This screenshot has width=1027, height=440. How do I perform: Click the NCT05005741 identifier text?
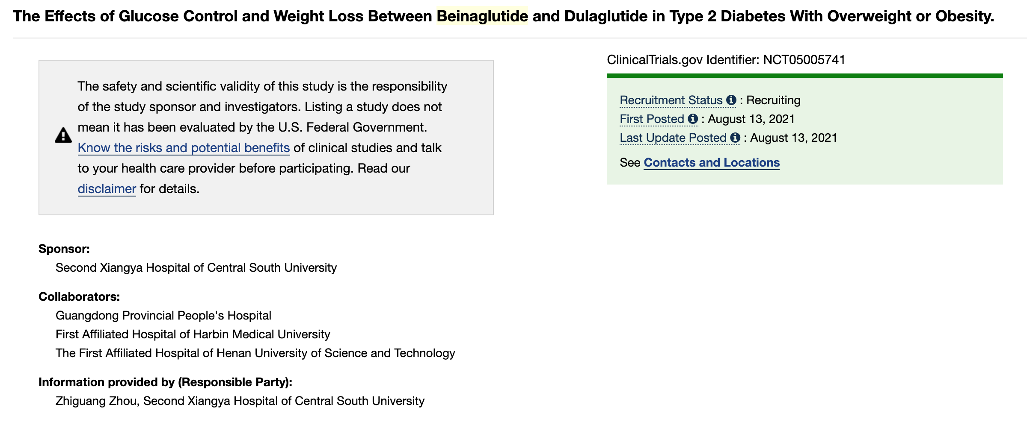(x=804, y=60)
